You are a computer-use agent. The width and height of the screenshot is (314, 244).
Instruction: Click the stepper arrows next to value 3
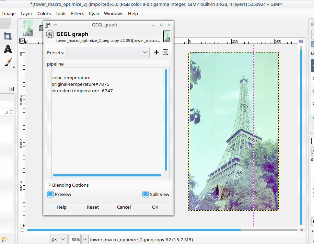pyautogui.click(x=11, y=112)
